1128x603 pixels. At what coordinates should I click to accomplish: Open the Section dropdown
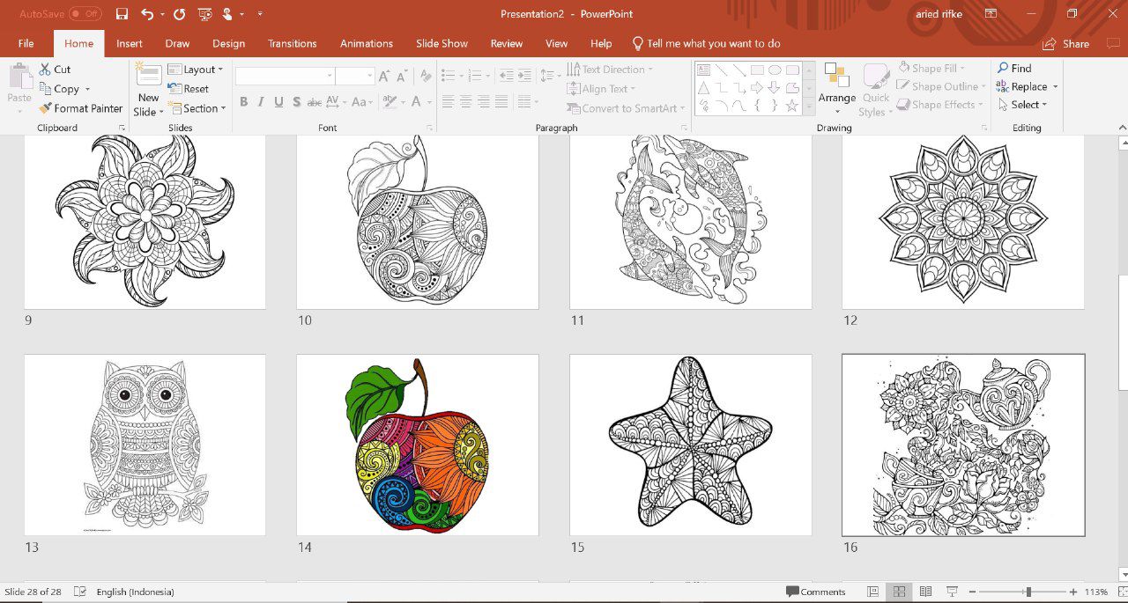tap(197, 108)
